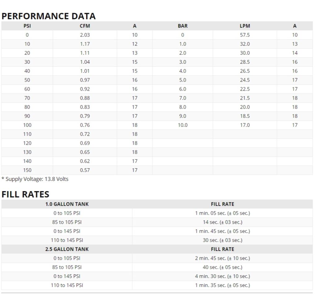Select the 2.5 GALLON TANK header
Viewport: 317px width, 296px height.
[67, 249]
